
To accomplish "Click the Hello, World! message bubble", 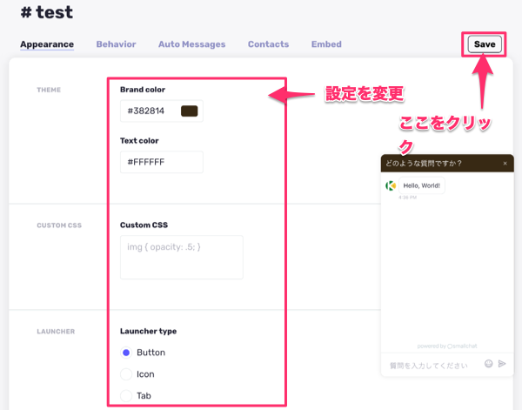I will [x=423, y=185].
